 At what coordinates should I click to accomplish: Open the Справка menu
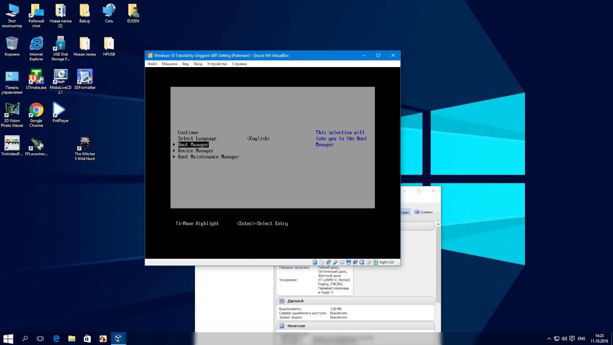coord(239,64)
